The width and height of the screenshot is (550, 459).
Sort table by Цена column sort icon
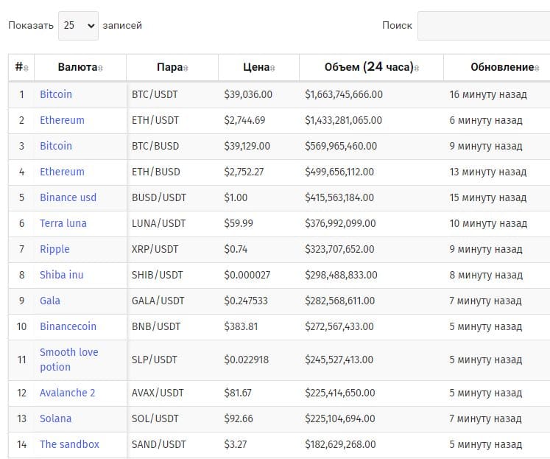272,68
